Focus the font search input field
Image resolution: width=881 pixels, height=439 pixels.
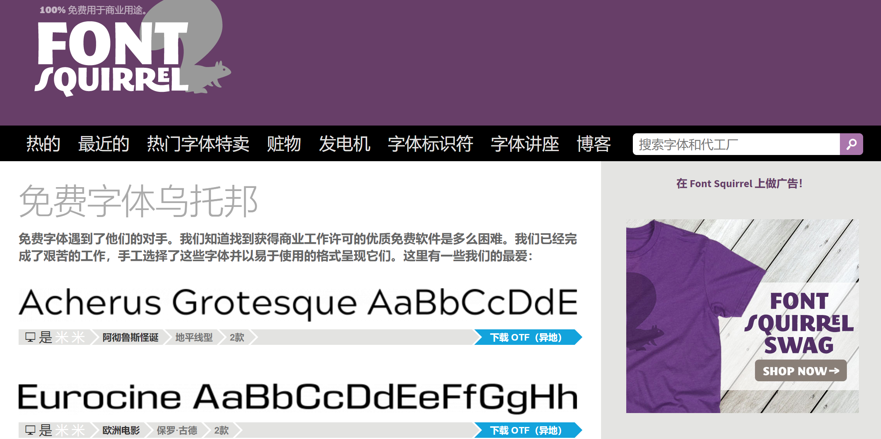click(736, 144)
